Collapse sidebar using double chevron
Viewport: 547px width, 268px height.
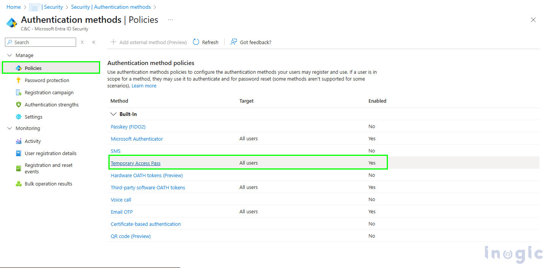94,42
